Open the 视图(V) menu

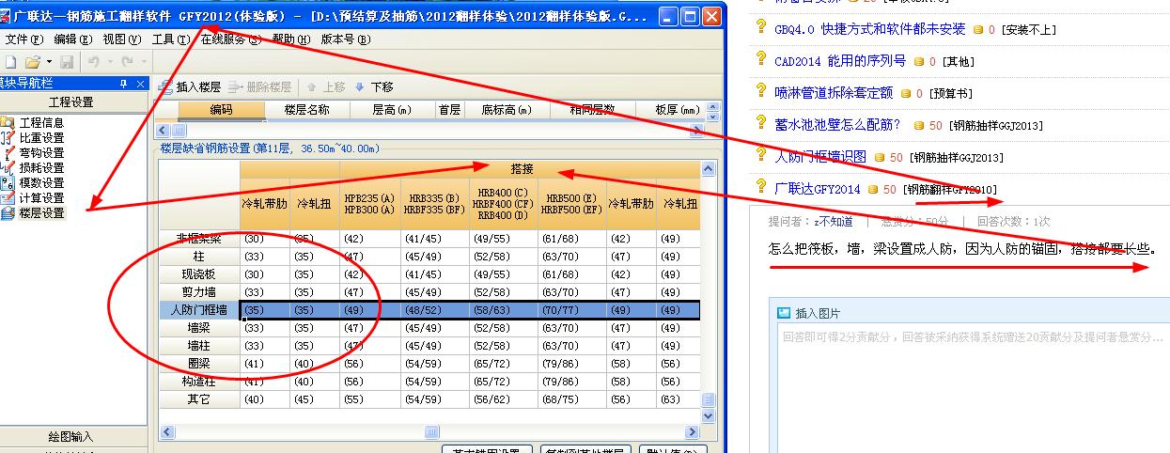click(x=121, y=39)
